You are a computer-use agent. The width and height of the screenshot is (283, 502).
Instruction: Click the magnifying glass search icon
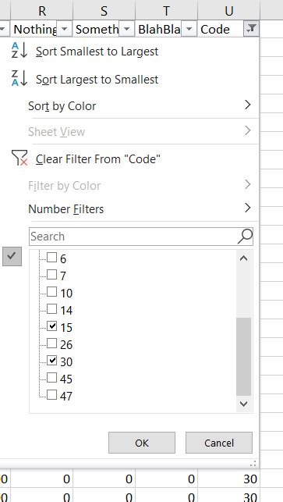245,237
